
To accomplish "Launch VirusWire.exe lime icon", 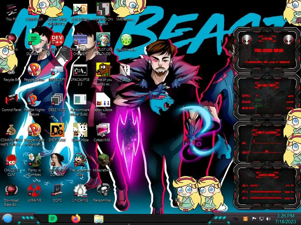I will [126, 42].
